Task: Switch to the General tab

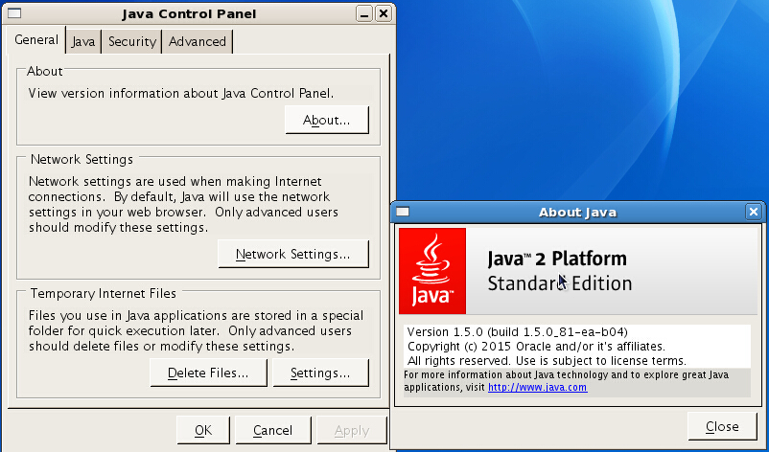Action: point(36,40)
